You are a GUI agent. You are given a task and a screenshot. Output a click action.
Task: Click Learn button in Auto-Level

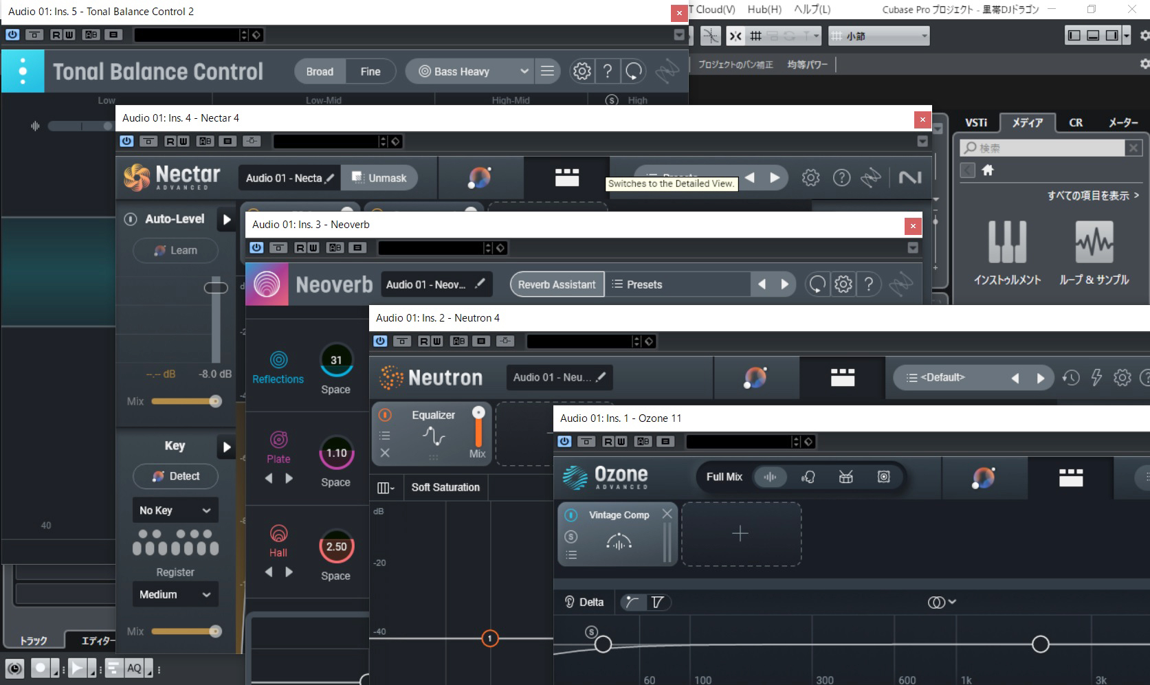(175, 250)
